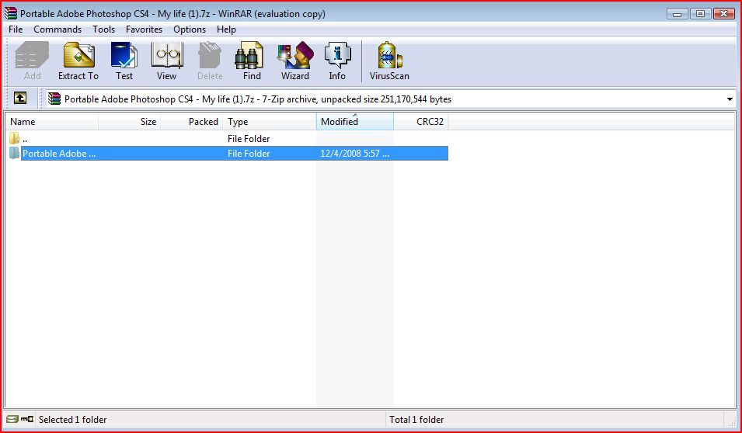Go up one folder level arrow
742x433 pixels.
20,99
